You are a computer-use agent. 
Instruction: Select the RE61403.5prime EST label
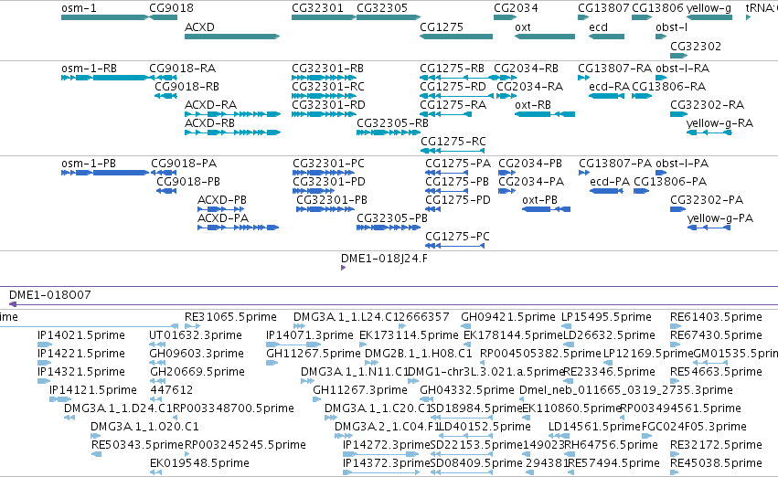tap(716, 317)
